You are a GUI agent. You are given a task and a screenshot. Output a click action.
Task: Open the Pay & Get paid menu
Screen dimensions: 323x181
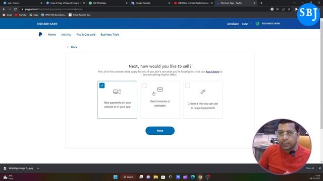pyautogui.click(x=86, y=35)
